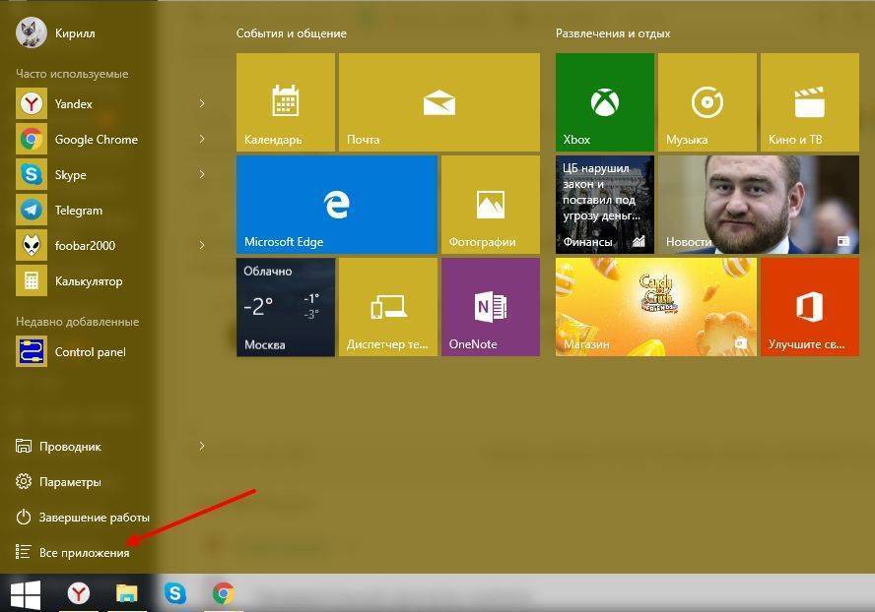This screenshot has height=612, width=875.
Task: Show Все приложения list
Action: [x=83, y=553]
